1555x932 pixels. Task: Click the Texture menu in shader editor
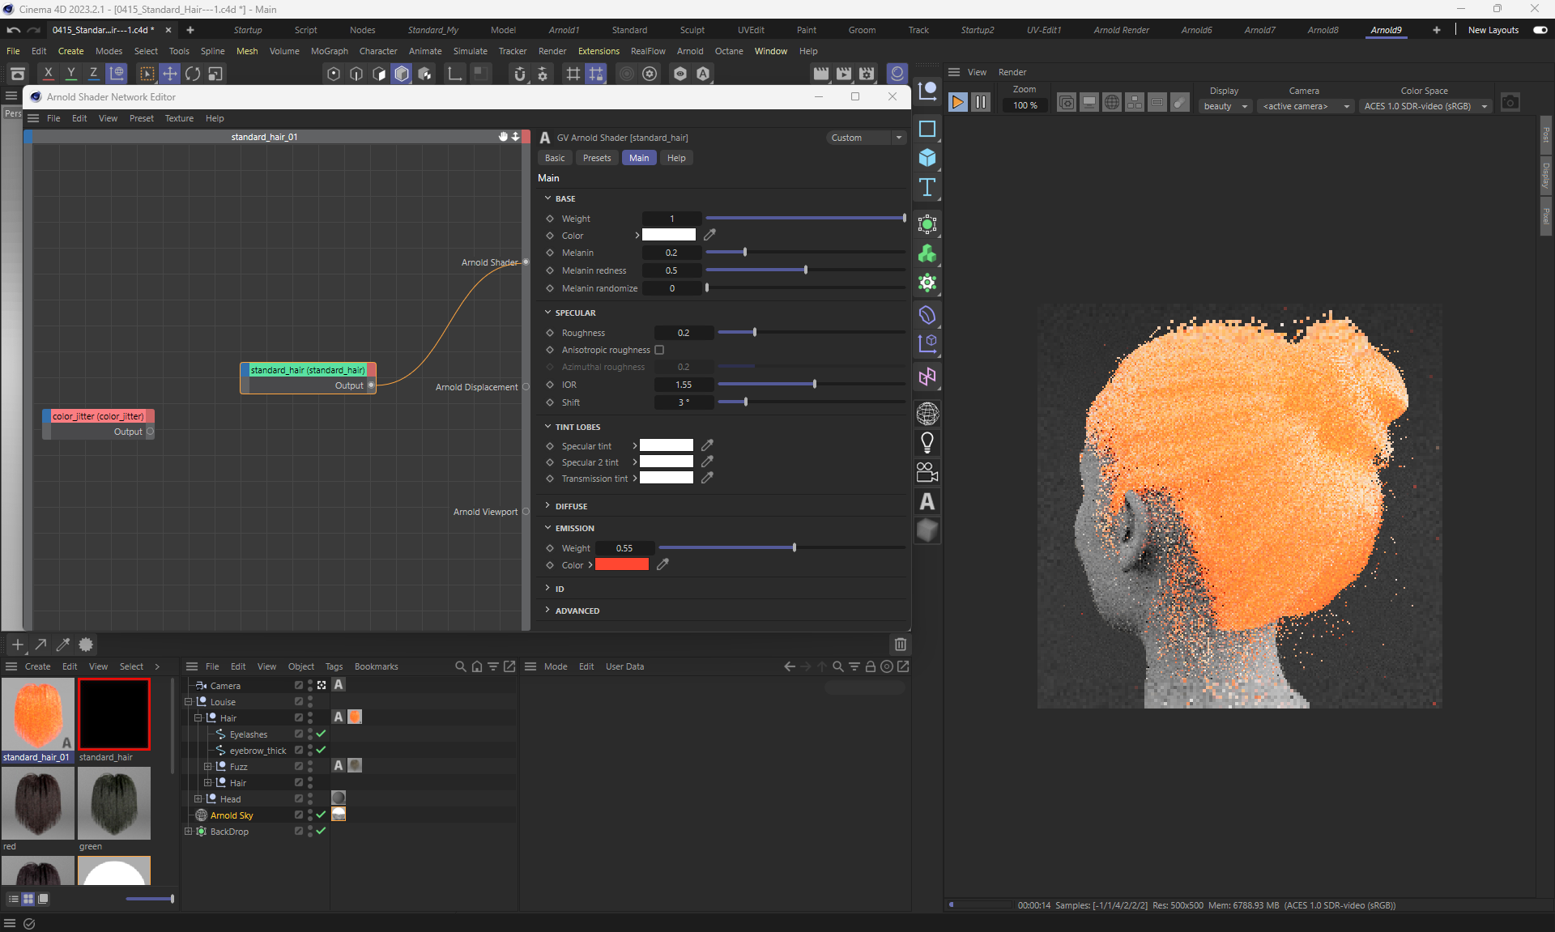coord(179,118)
